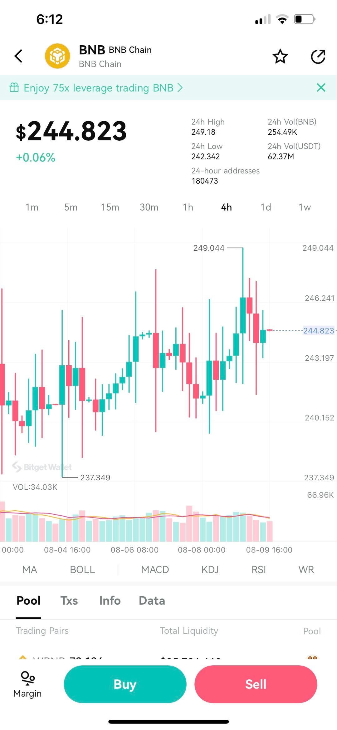Image resolution: width=337 pixels, height=730 pixels.
Task: Dismiss the leverage banner with the X
Action: 321,87
